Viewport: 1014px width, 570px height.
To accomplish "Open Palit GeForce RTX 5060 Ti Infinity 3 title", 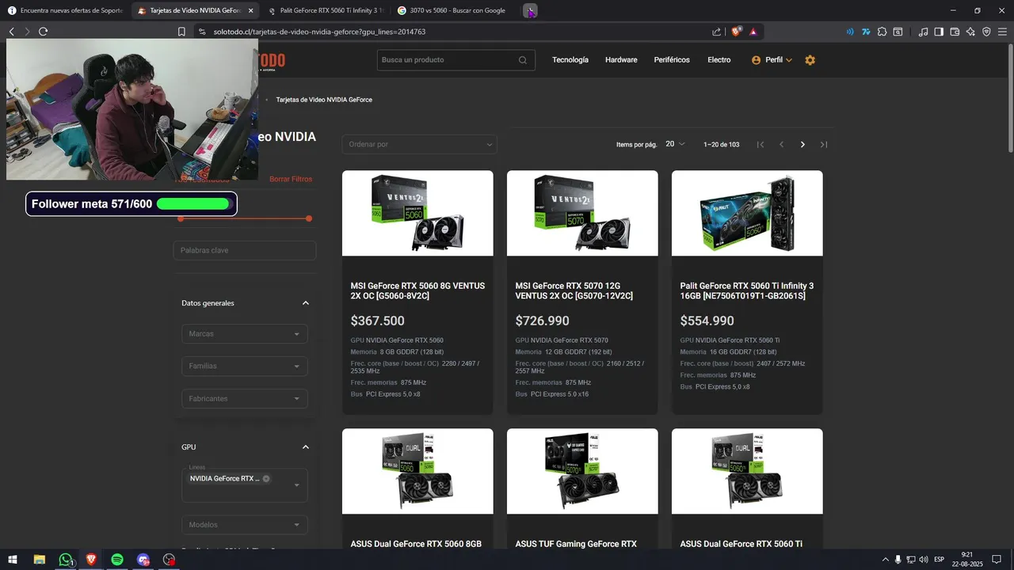I will (747, 291).
